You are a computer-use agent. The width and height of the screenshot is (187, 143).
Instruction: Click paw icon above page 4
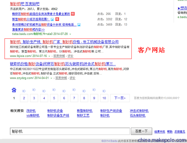44,91
